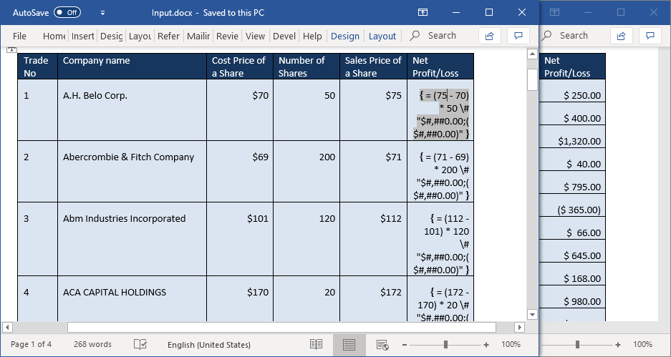Toggle the AutoSave switch
671x357 pixels.
coord(67,12)
